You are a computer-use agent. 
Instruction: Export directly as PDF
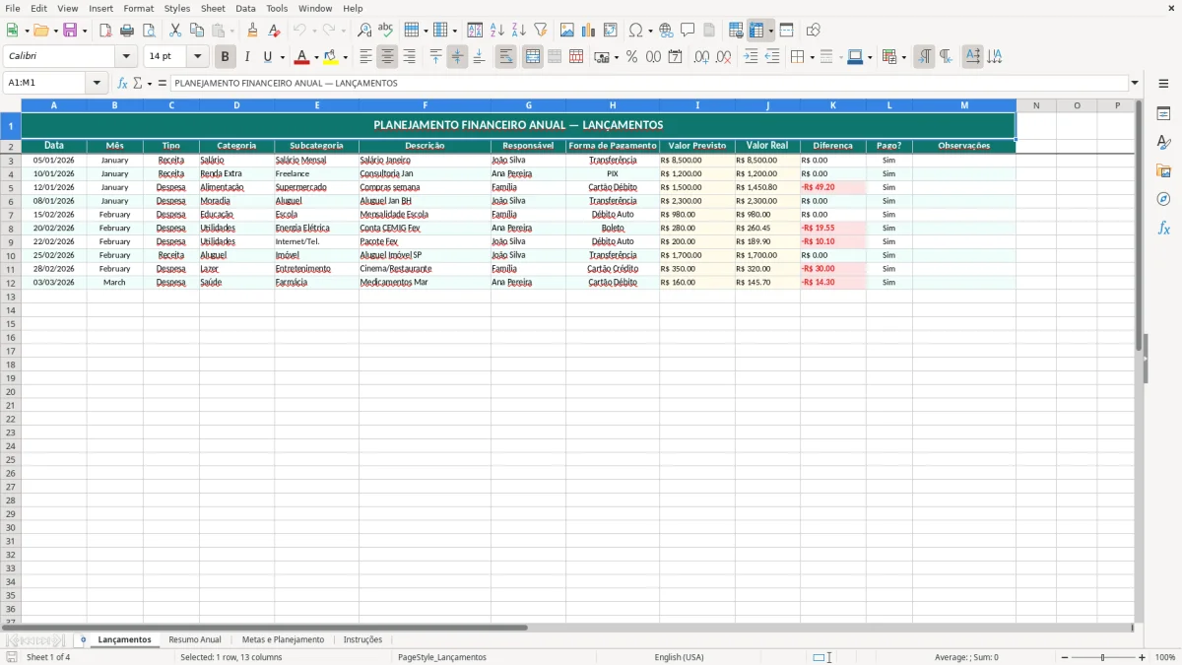click(105, 31)
